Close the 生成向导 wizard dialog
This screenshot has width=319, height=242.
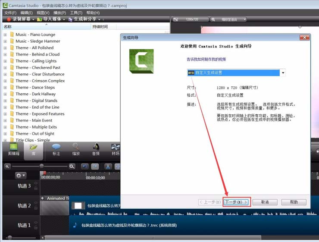pyautogui.click(x=304, y=38)
